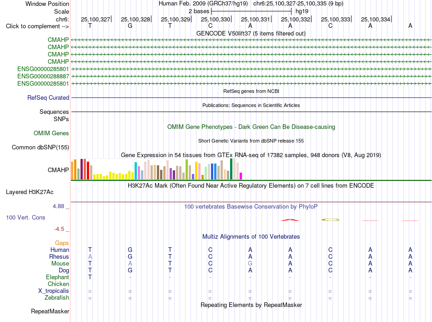
Task: Open 'Publications: Sequences in Scientific Articles' title
Action: pyautogui.click(x=251, y=105)
